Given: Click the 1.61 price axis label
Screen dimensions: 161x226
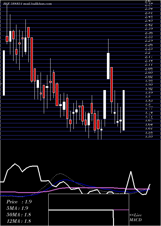Looking at the screenshot, I should tap(148, 128).
